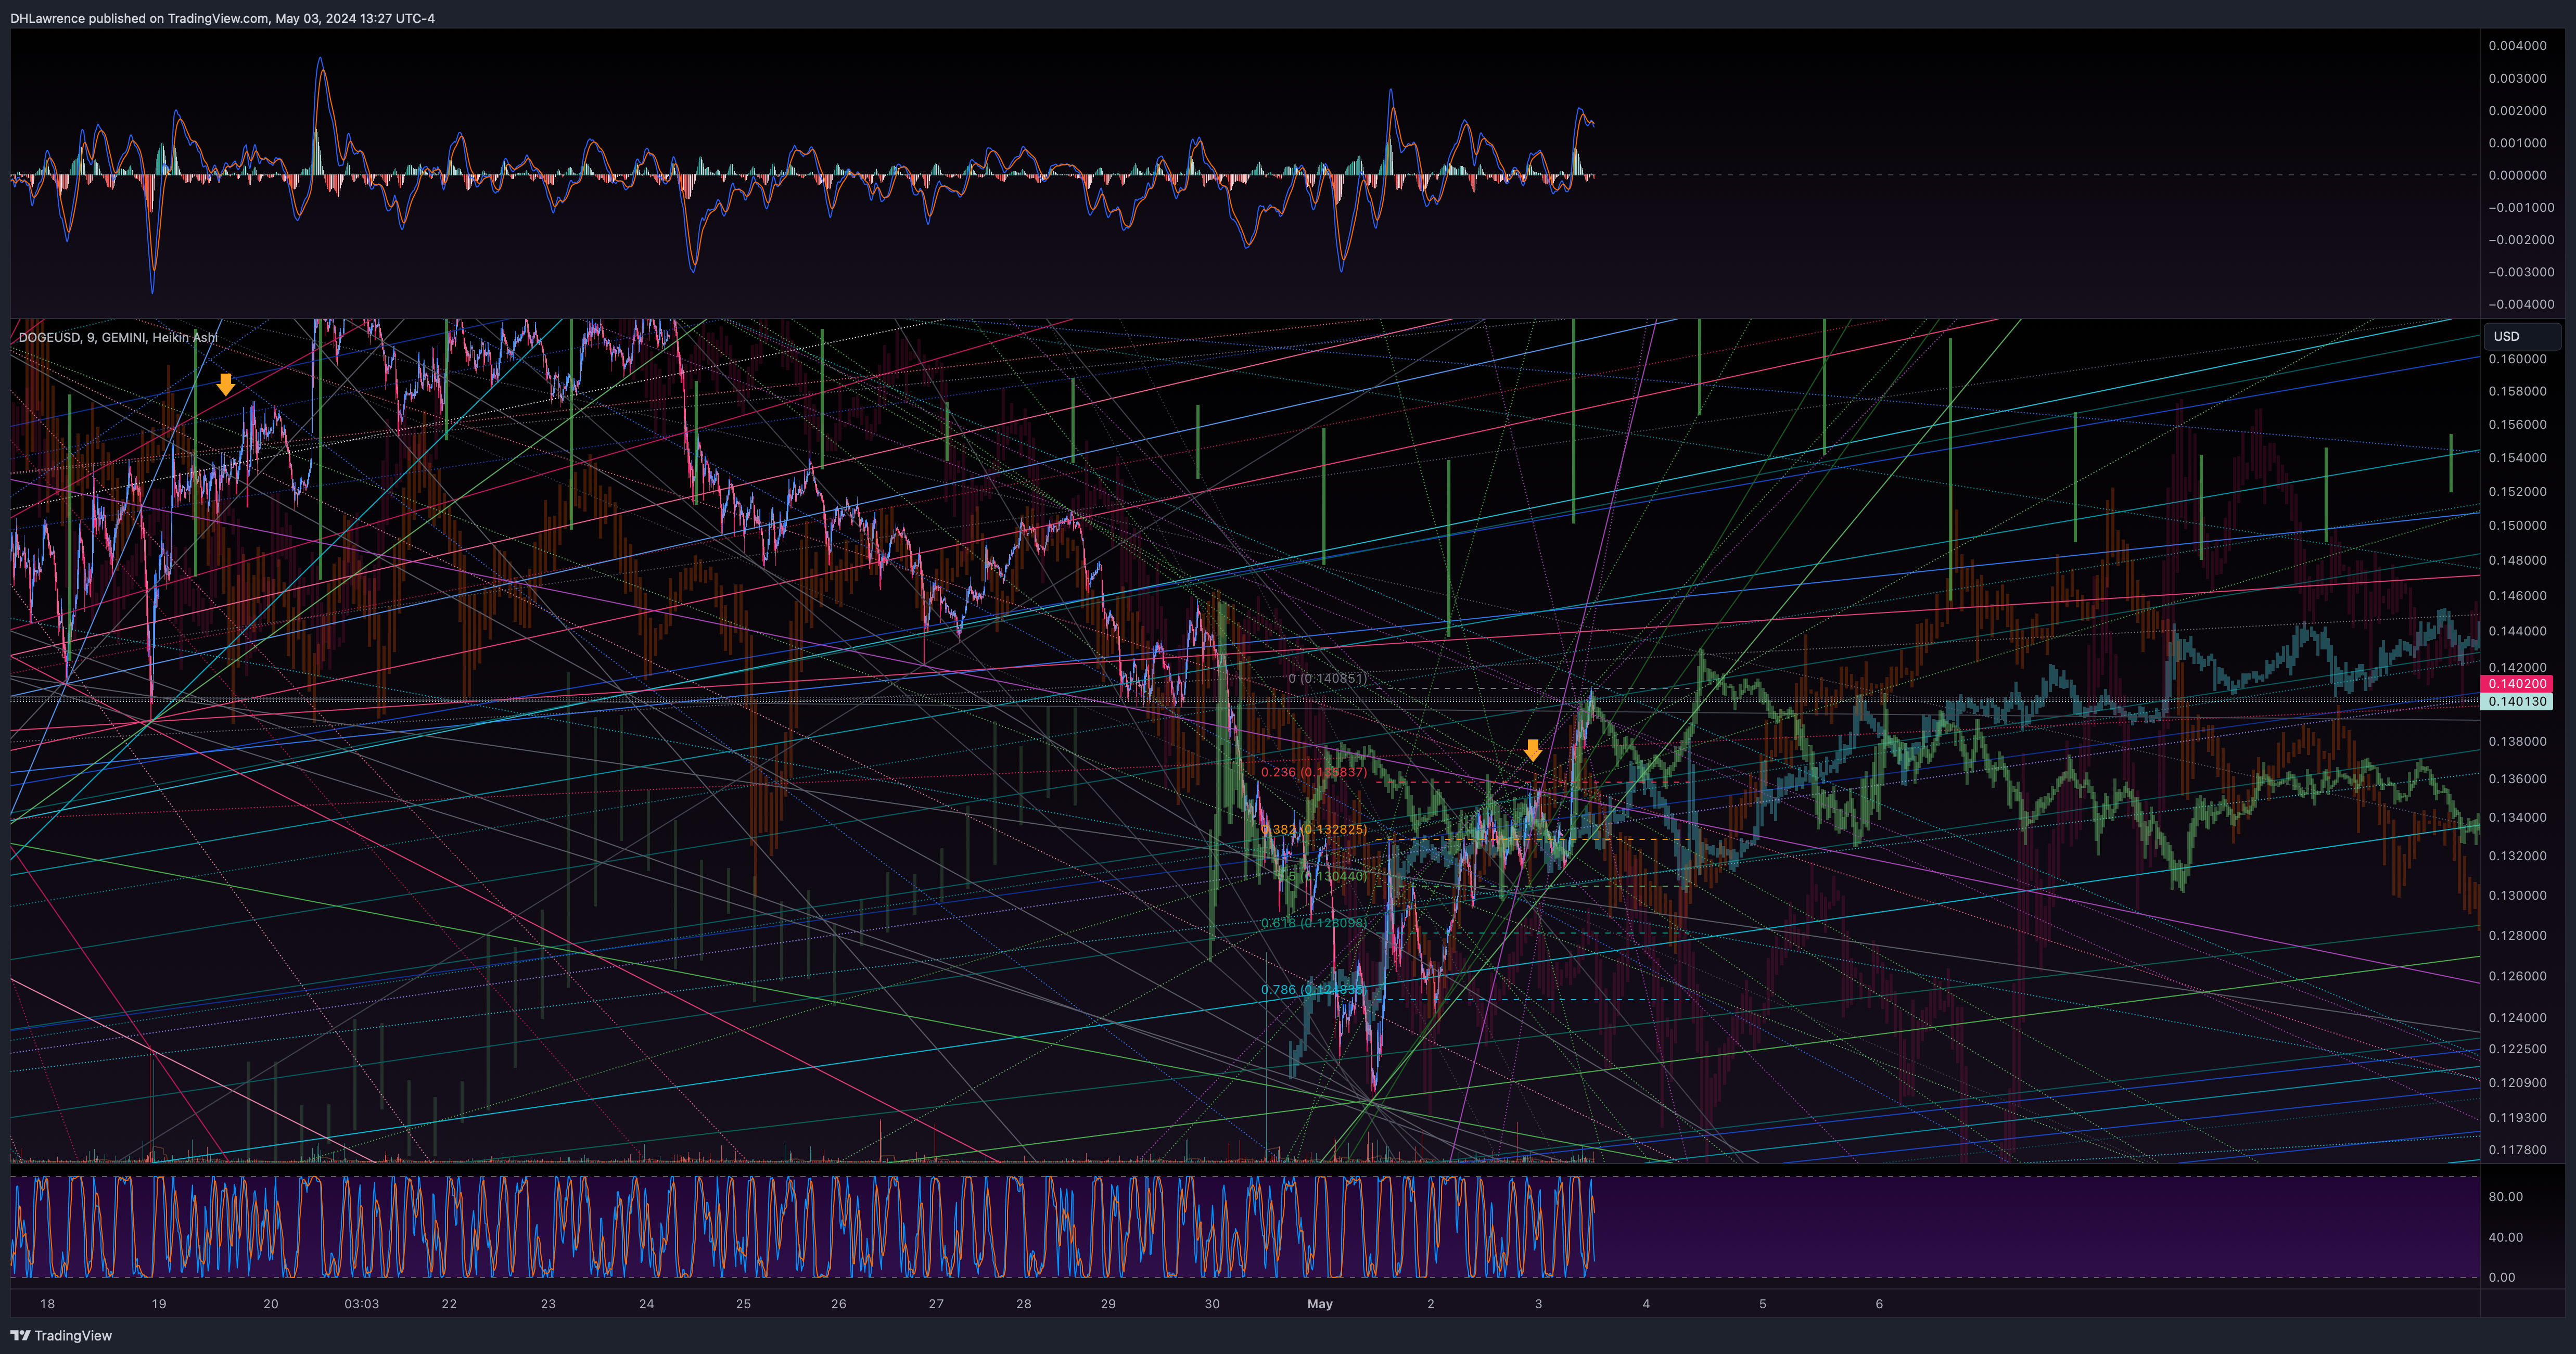Click the date label 30 on time axis
Viewport: 2576px width, 1354px height.
coord(1213,1304)
